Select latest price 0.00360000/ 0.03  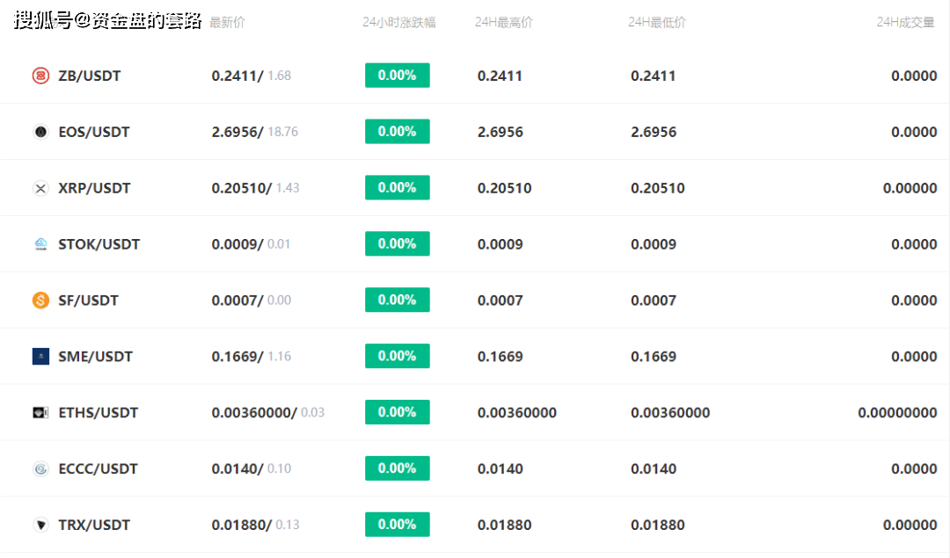(267, 413)
